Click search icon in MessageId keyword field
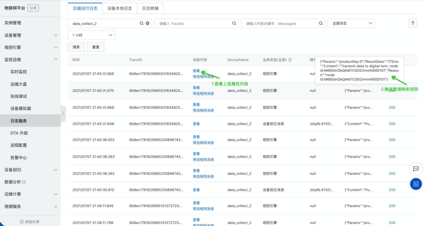Screen dimensions: 424x226 click(x=321, y=24)
